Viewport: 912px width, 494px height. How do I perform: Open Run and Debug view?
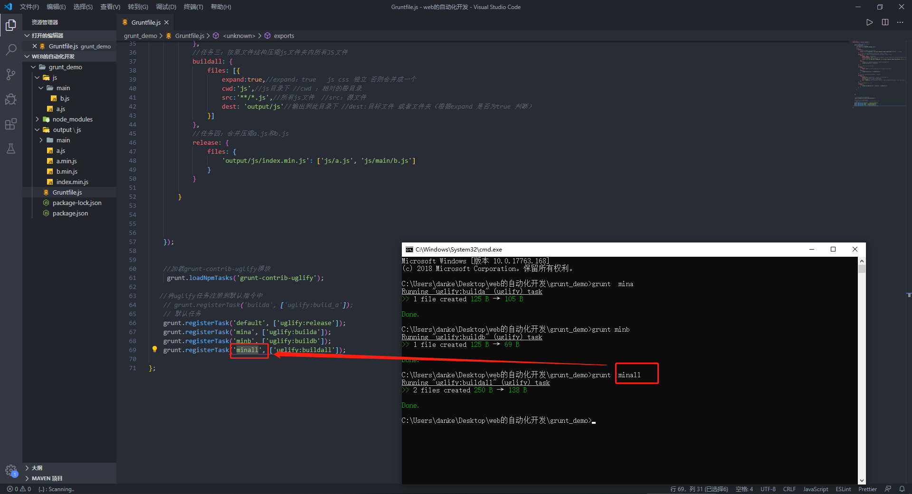(x=11, y=99)
